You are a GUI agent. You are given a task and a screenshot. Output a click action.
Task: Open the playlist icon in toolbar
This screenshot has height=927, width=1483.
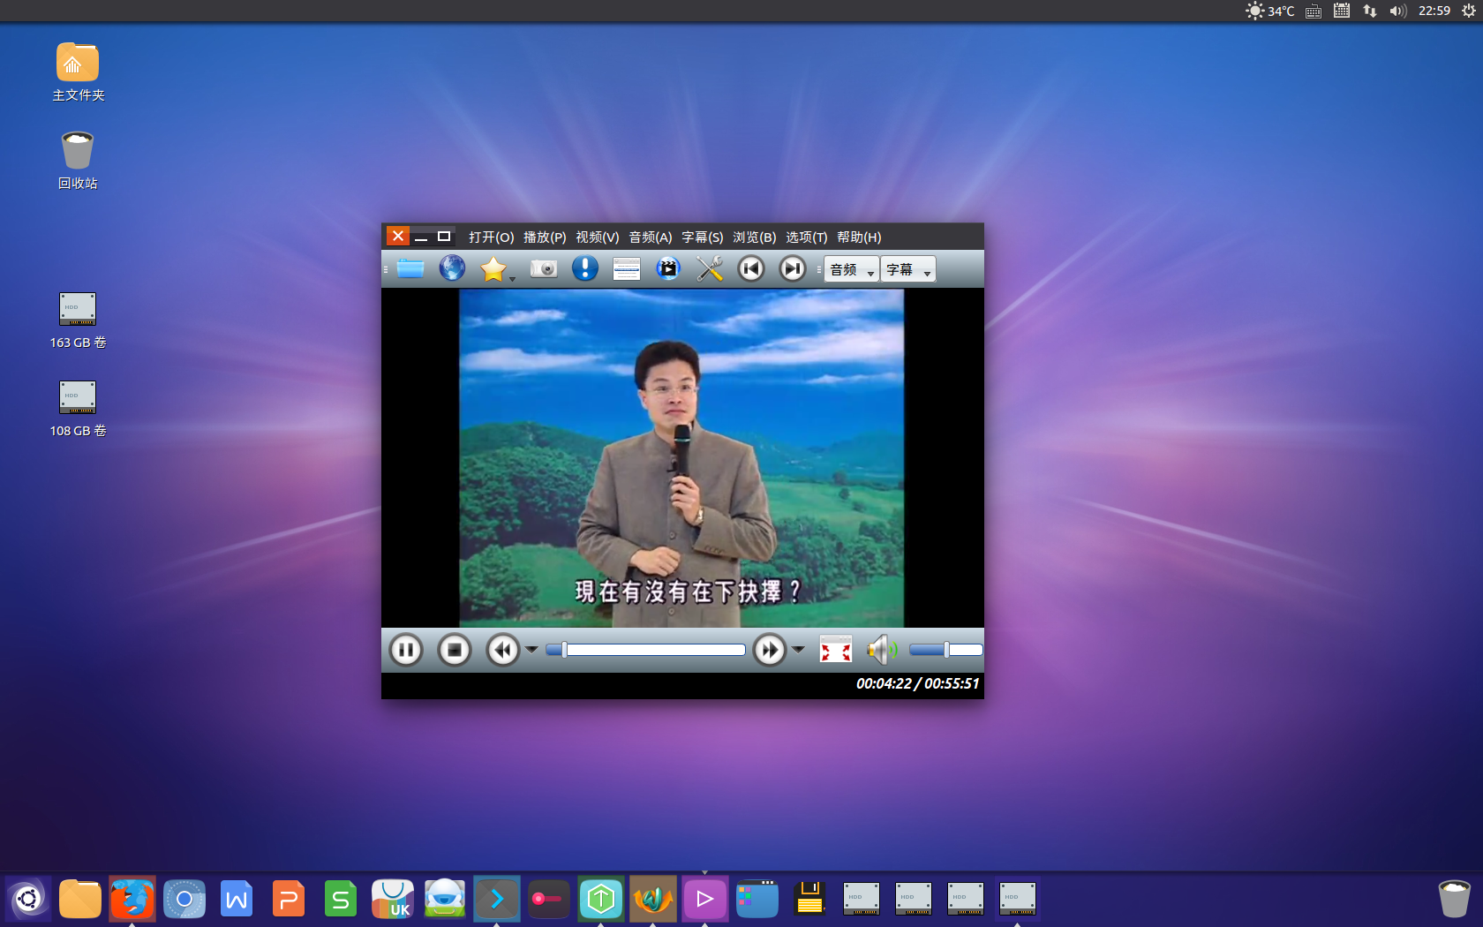[x=627, y=268]
